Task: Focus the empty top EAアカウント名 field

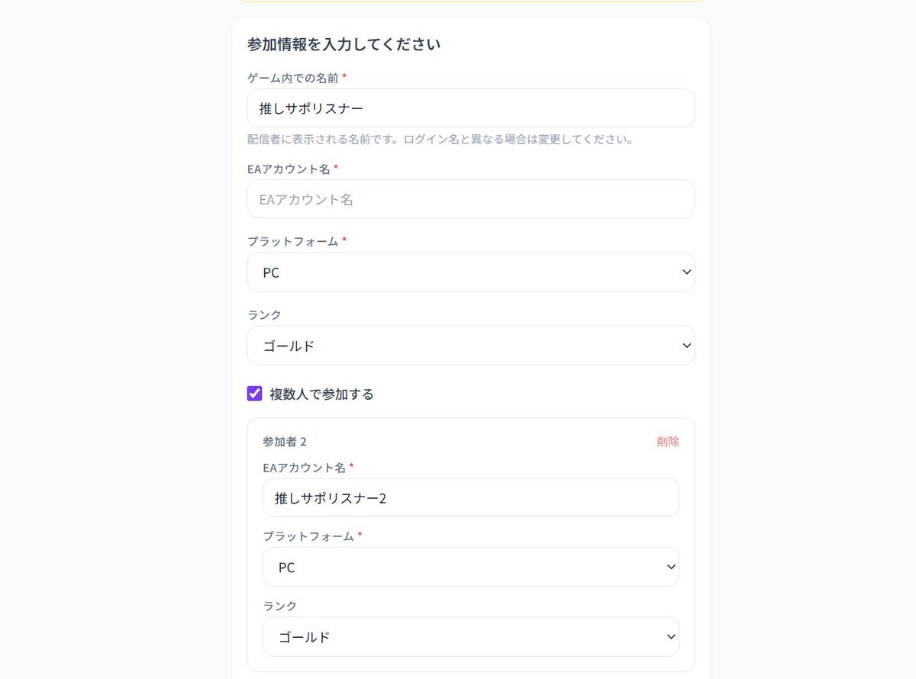Action: (x=471, y=199)
